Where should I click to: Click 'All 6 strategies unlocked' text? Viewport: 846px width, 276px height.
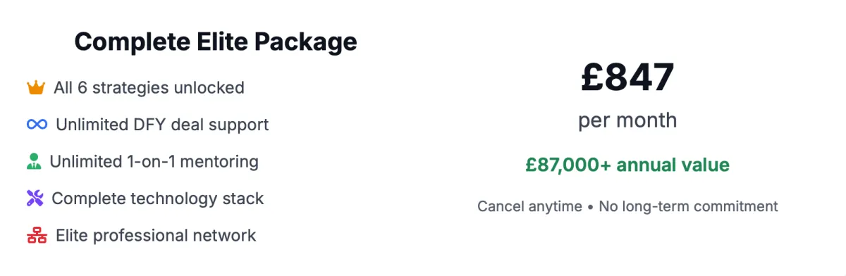point(149,88)
